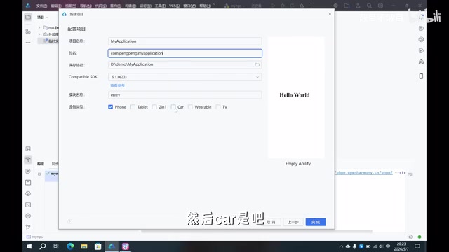The height and width of the screenshot is (252, 449).
Task: Click the browse folder icon in save path
Action: (257, 65)
